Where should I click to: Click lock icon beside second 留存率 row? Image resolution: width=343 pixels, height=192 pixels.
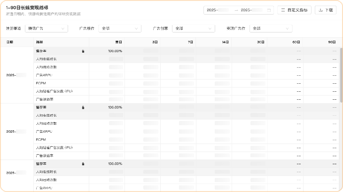click(83, 107)
